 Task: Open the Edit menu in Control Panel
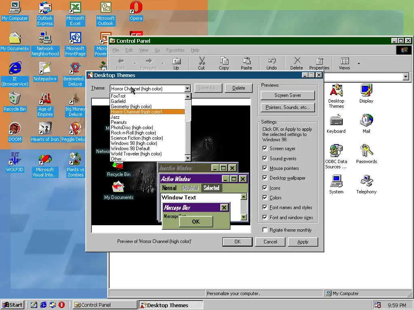point(129,50)
